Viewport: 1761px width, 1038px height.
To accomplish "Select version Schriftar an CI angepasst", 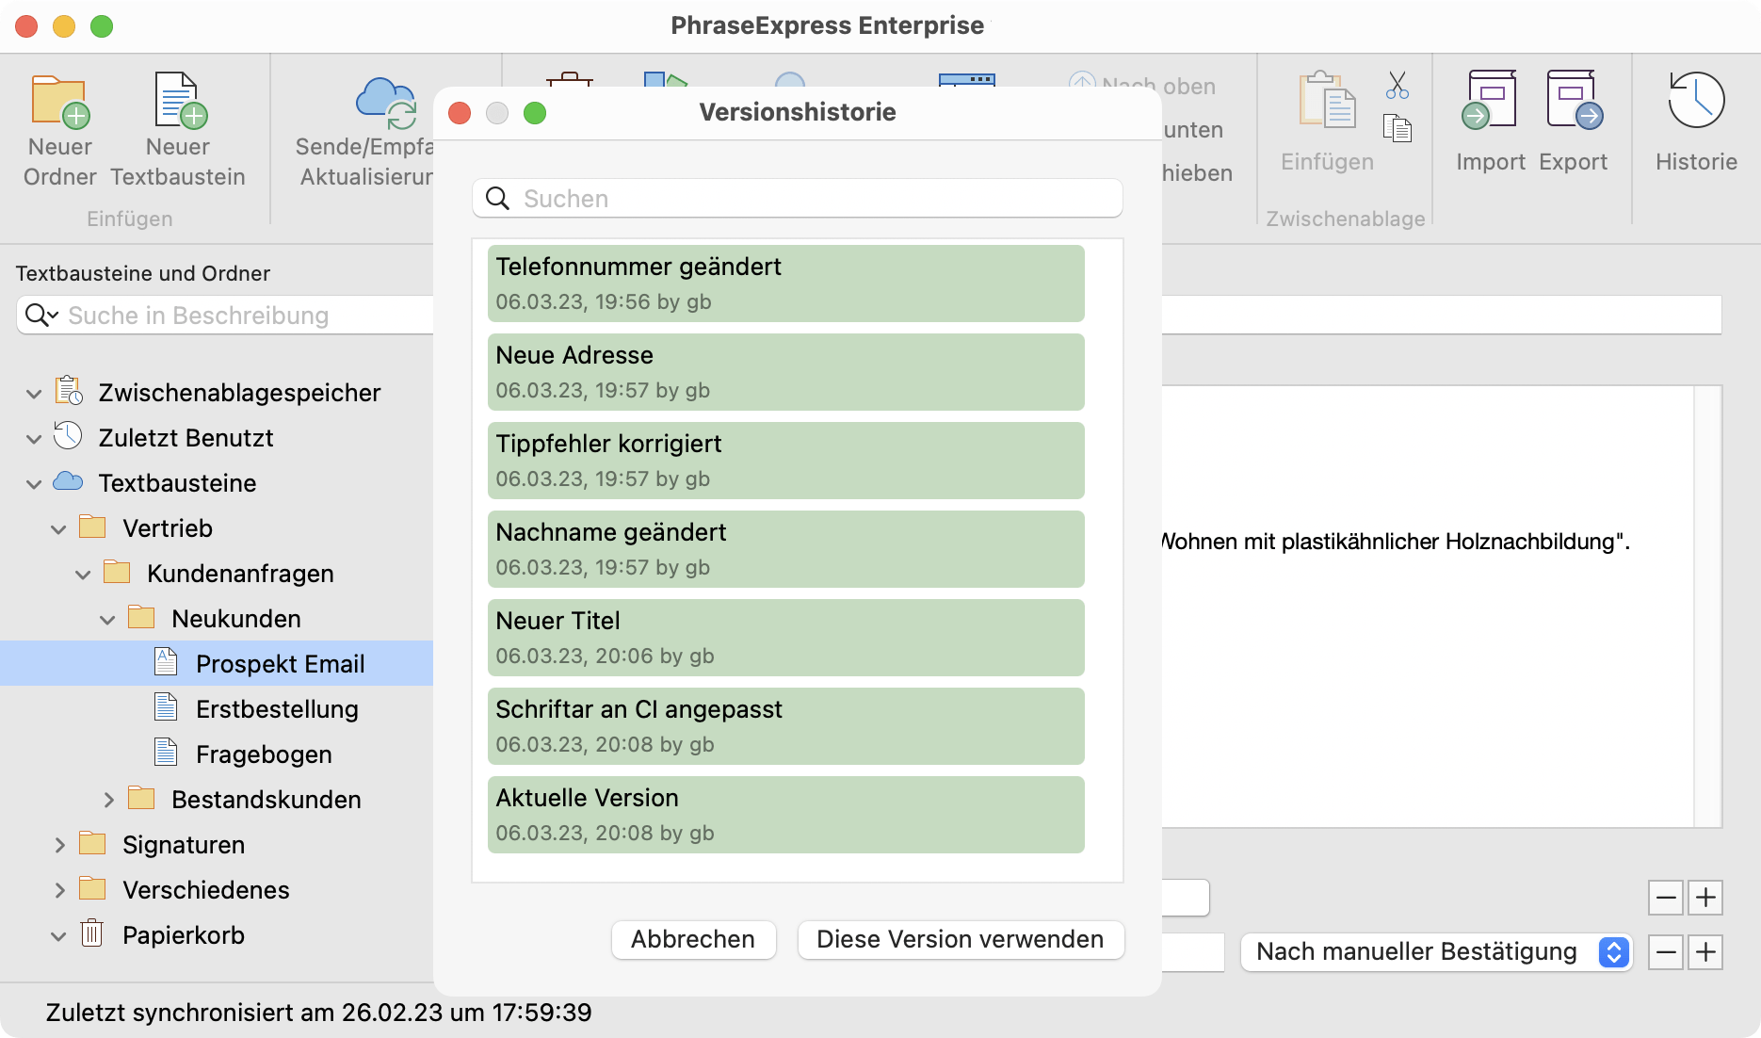I will point(786,726).
